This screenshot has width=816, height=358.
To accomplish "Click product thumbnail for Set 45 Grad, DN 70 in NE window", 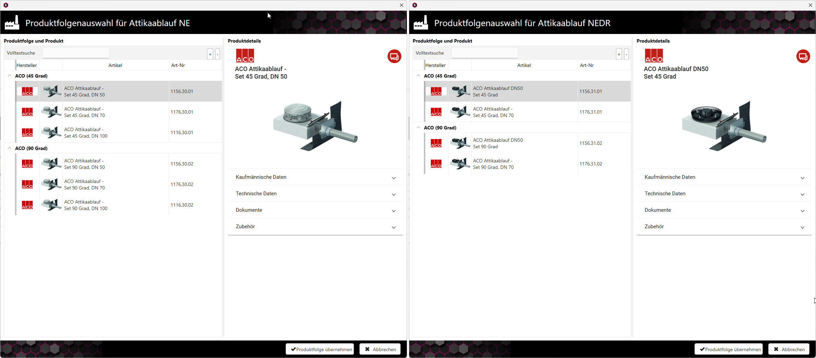I will (x=51, y=112).
